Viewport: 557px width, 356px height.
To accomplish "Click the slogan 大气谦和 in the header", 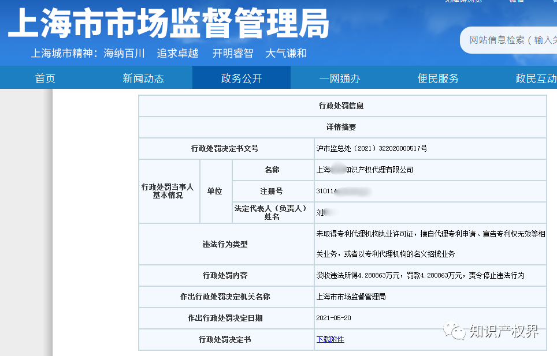I will pos(286,53).
